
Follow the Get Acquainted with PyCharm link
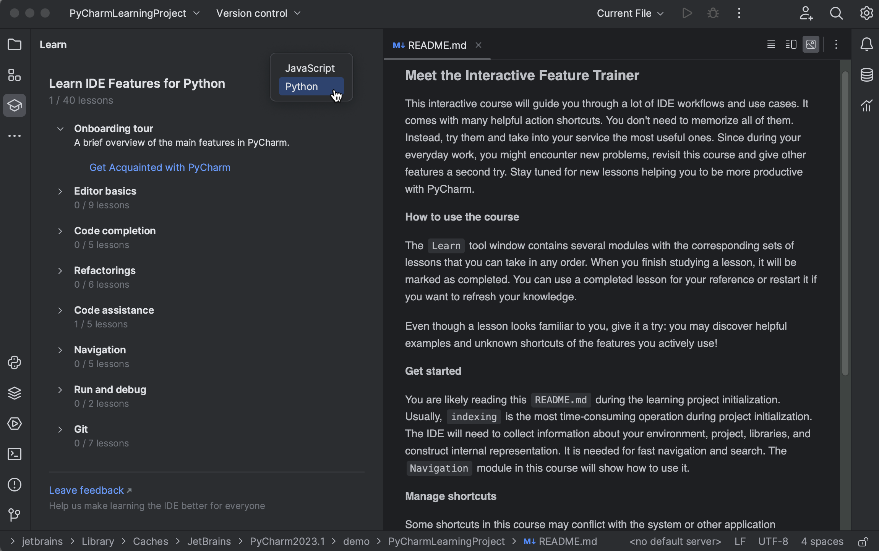160,167
